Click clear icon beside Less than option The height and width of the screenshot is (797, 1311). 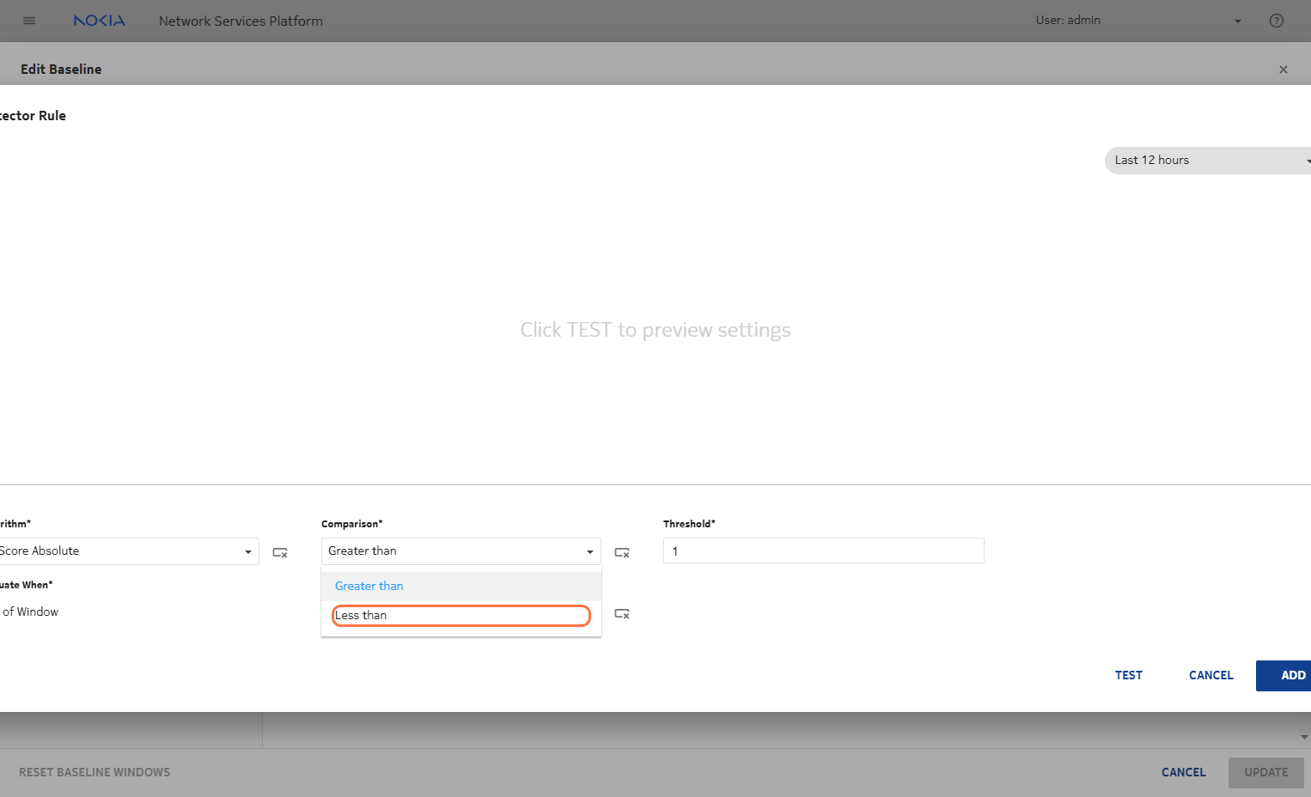[x=622, y=613]
